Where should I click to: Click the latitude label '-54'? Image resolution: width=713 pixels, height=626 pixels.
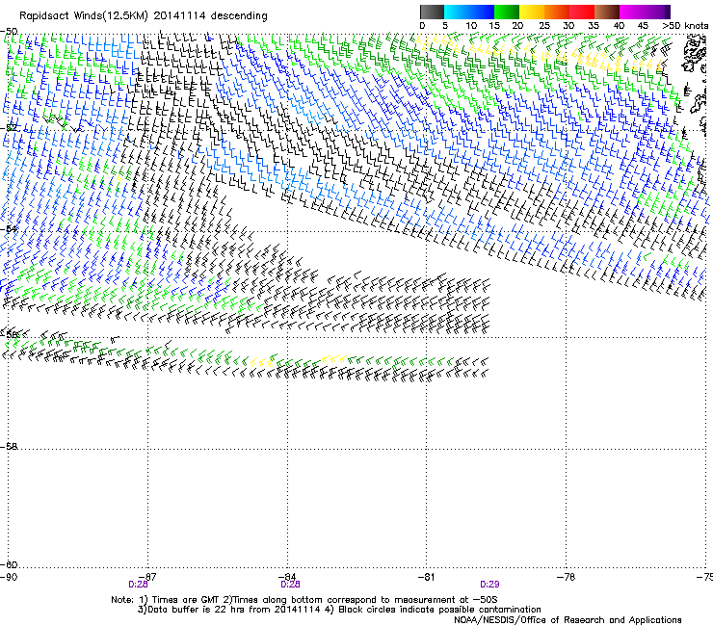point(9,228)
